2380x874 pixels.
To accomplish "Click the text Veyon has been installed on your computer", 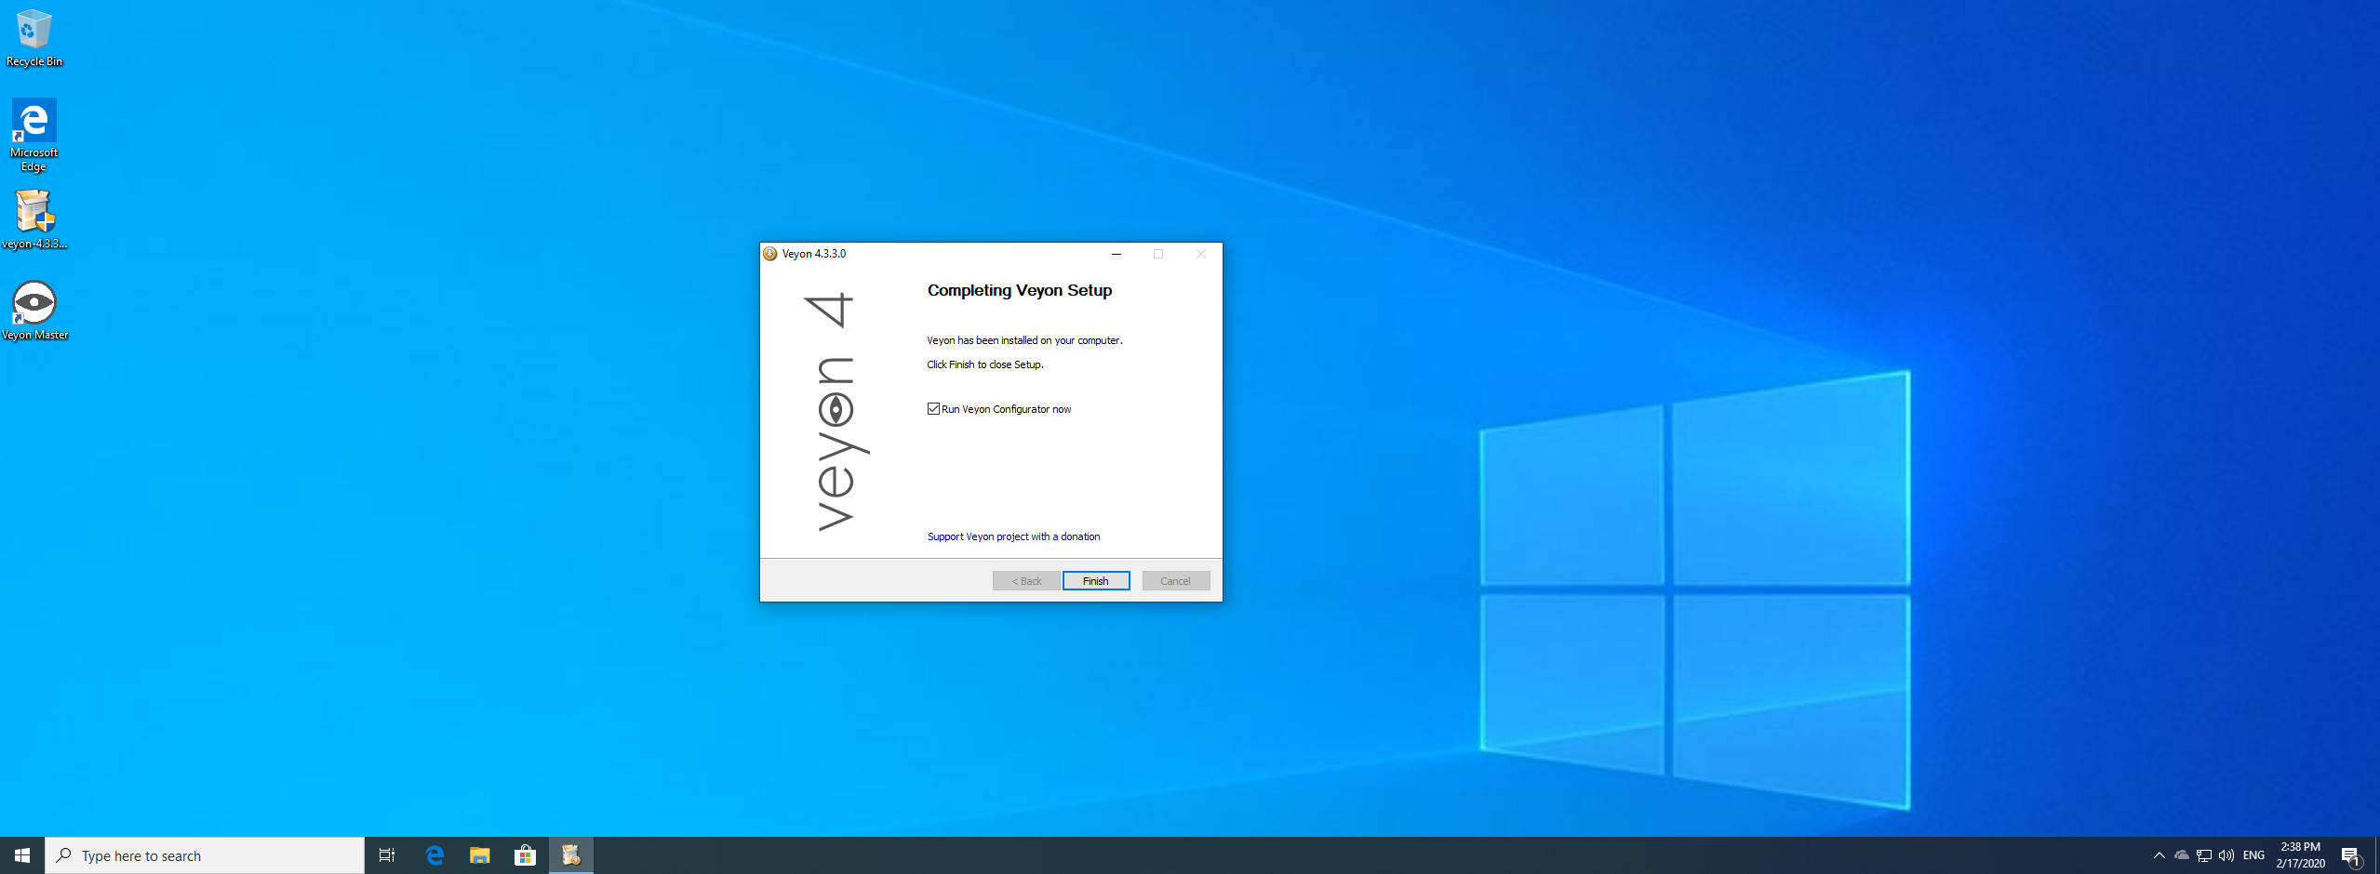I will coord(1024,340).
